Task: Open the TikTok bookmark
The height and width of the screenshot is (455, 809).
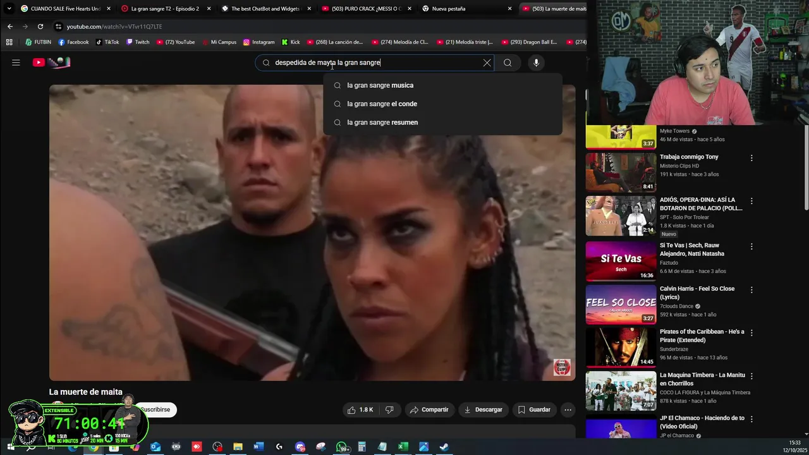Action: point(107,42)
